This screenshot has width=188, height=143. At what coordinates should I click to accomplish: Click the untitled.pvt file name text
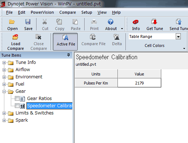(x=86, y=64)
